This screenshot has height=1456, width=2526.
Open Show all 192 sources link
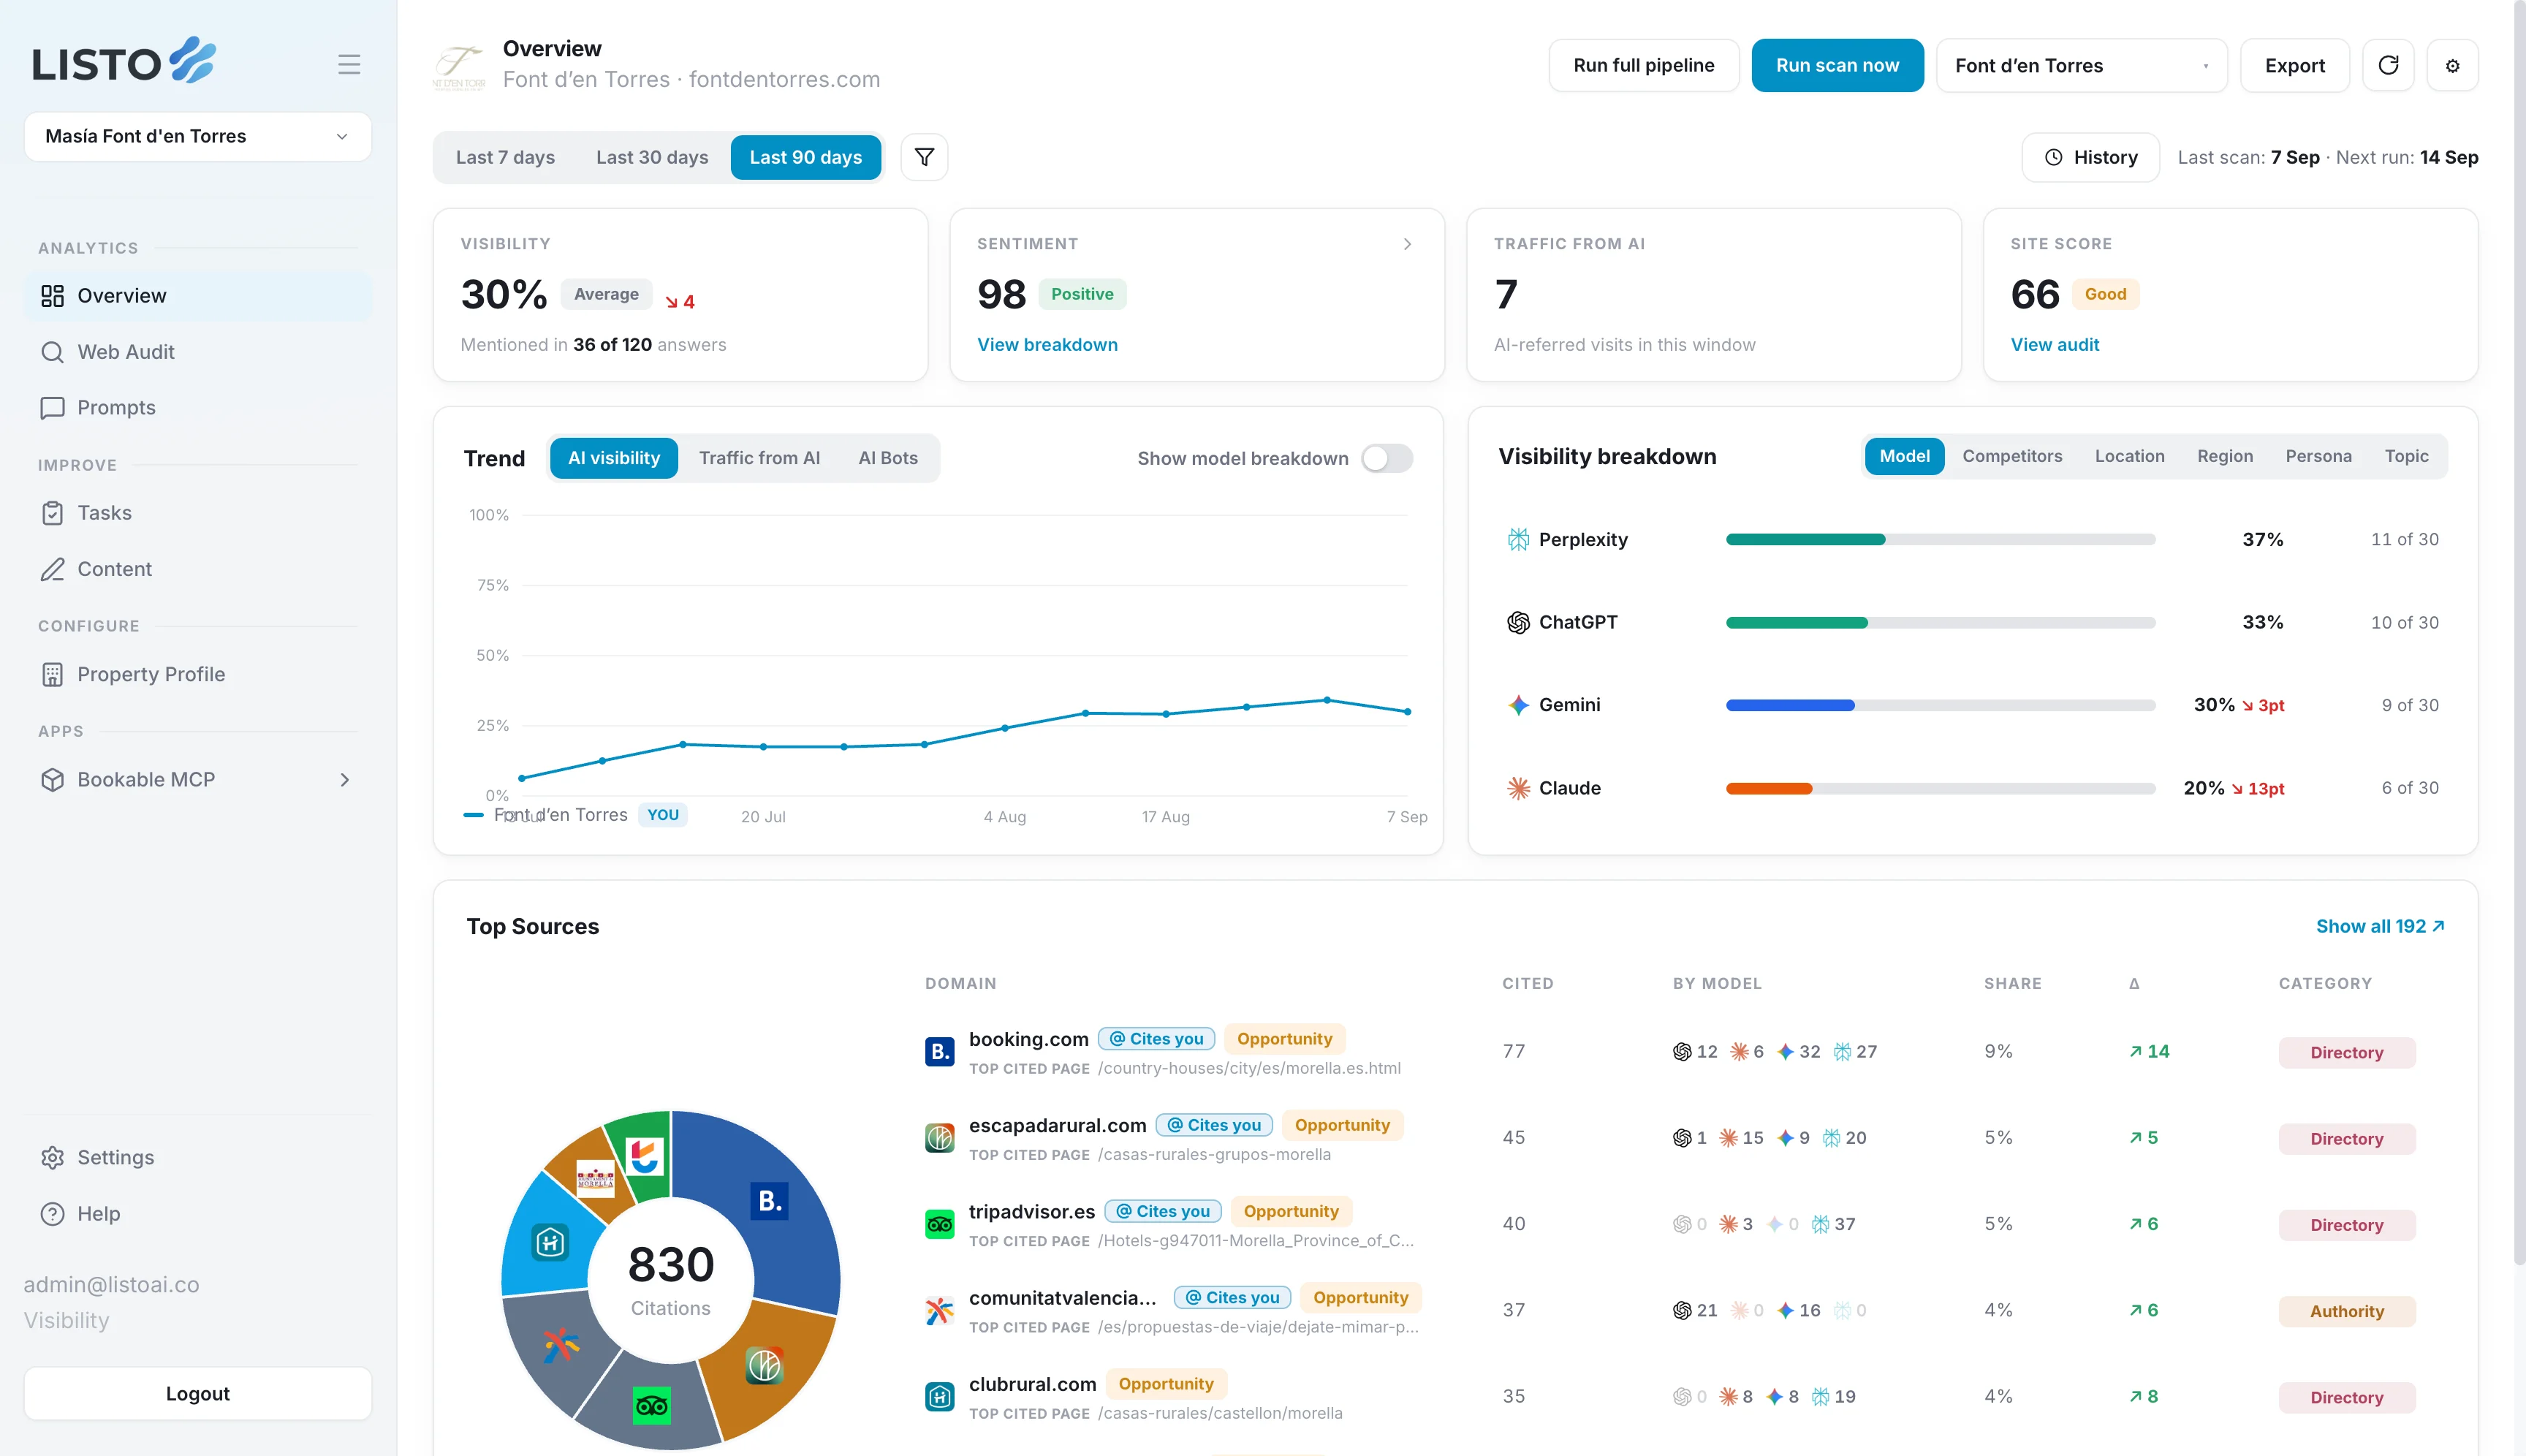2380,926
